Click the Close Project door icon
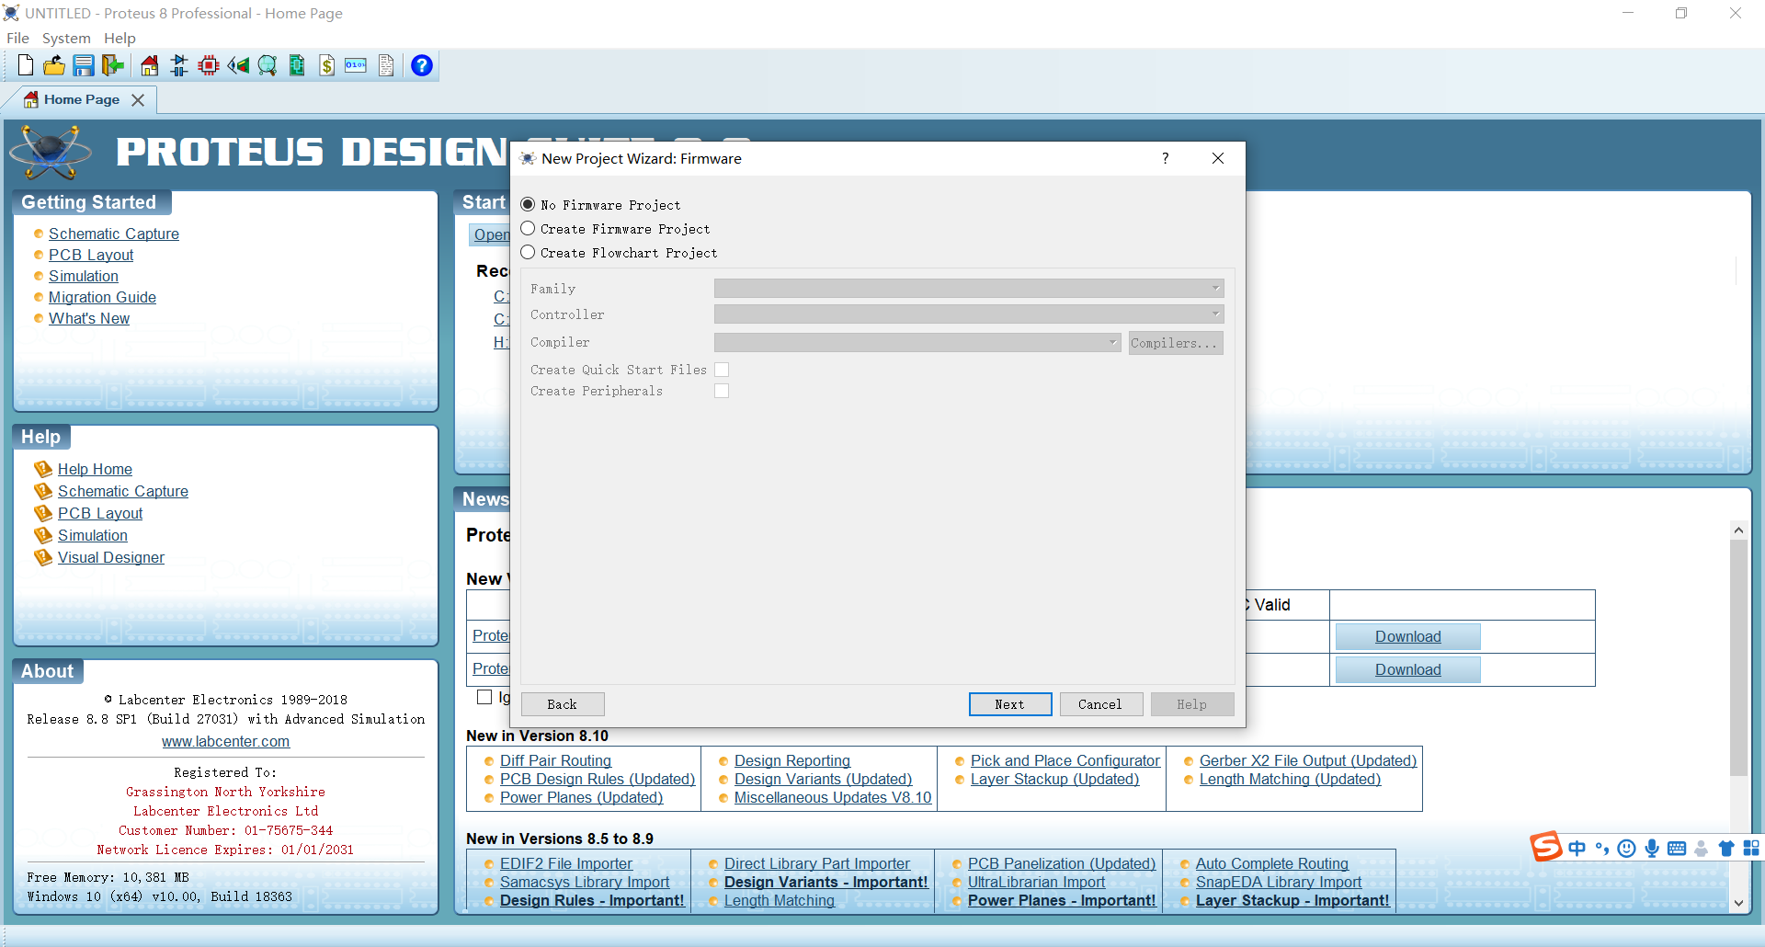 tap(113, 65)
